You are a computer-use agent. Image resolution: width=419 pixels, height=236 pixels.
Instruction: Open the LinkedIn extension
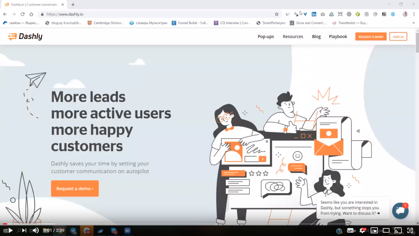pyautogui.click(x=314, y=14)
